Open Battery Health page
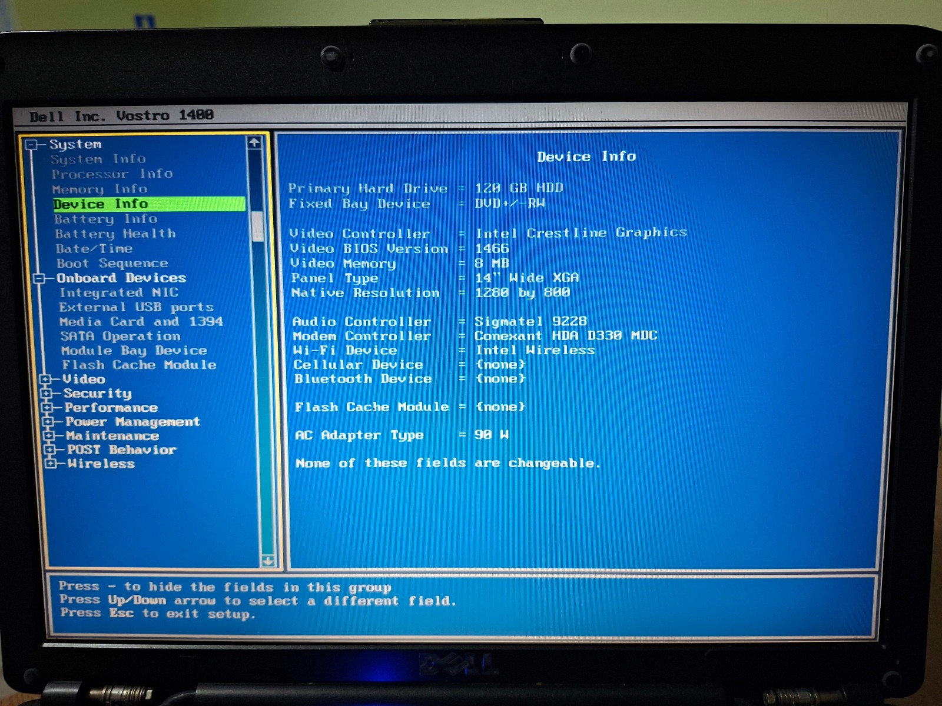 (x=115, y=234)
